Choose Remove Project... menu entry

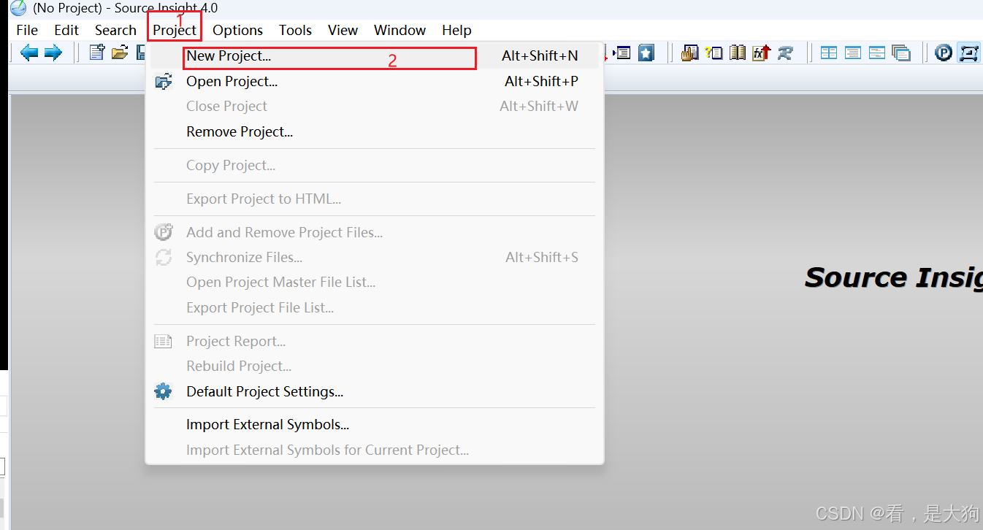click(375, 131)
